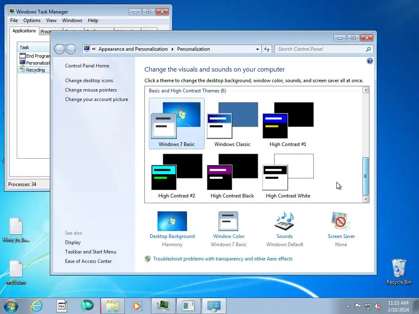Viewport: 419px width, 314px height.
Task: Choose the High Contrast Black theme
Action: pyautogui.click(x=232, y=176)
